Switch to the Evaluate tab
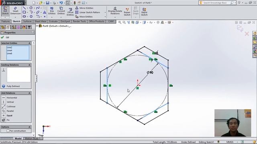This screenshot has height=144, width=257. 53,21
